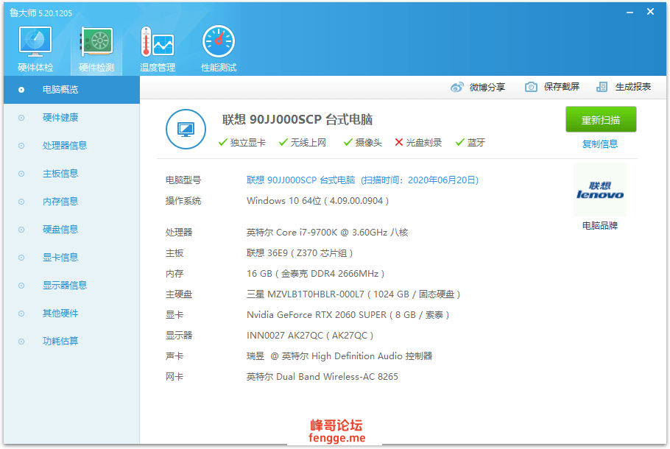The width and height of the screenshot is (670, 449).
Task: Launch the 性能测试 performance test icon
Action: tap(219, 49)
